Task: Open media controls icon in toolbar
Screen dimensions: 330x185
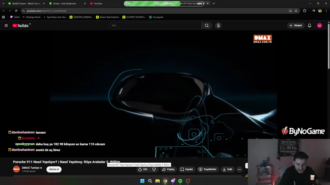Action: [314, 11]
